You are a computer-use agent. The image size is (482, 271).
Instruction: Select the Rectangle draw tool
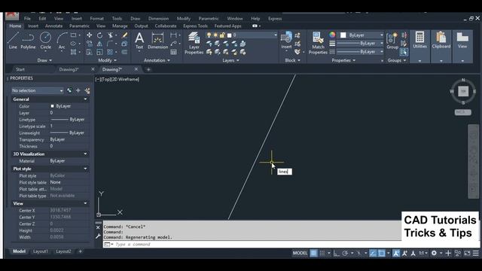click(74, 35)
